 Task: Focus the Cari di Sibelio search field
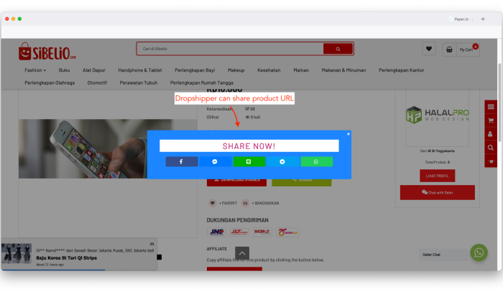pyautogui.click(x=230, y=49)
